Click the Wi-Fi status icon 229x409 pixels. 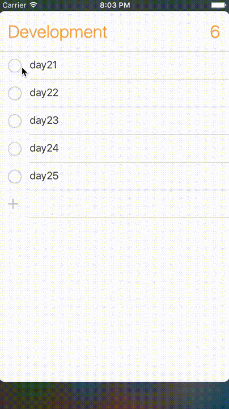tap(33, 5)
